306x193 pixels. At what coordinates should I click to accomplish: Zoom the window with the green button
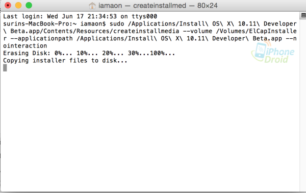point(29,5)
